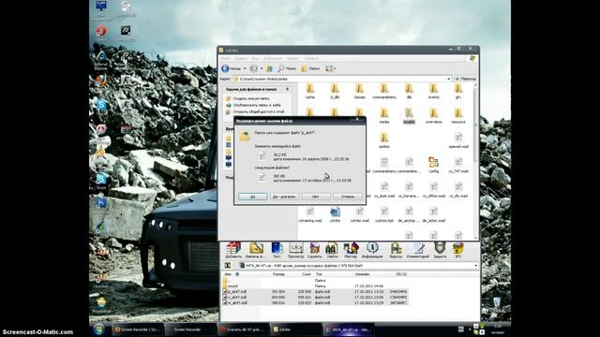Switch to WinRAR archive taskbar button
Screen dimensions: 600x337
click(x=349, y=330)
